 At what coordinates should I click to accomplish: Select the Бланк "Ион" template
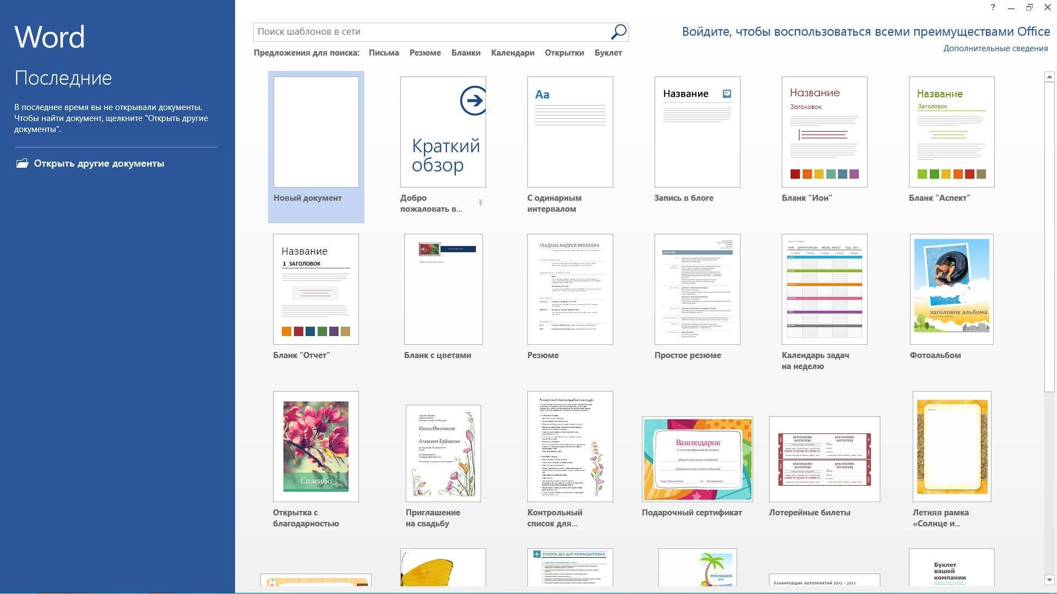tap(825, 132)
